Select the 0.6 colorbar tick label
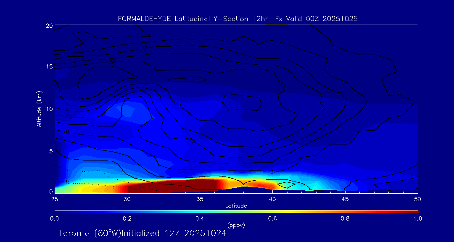This screenshot has width=454, height=242. [272, 218]
